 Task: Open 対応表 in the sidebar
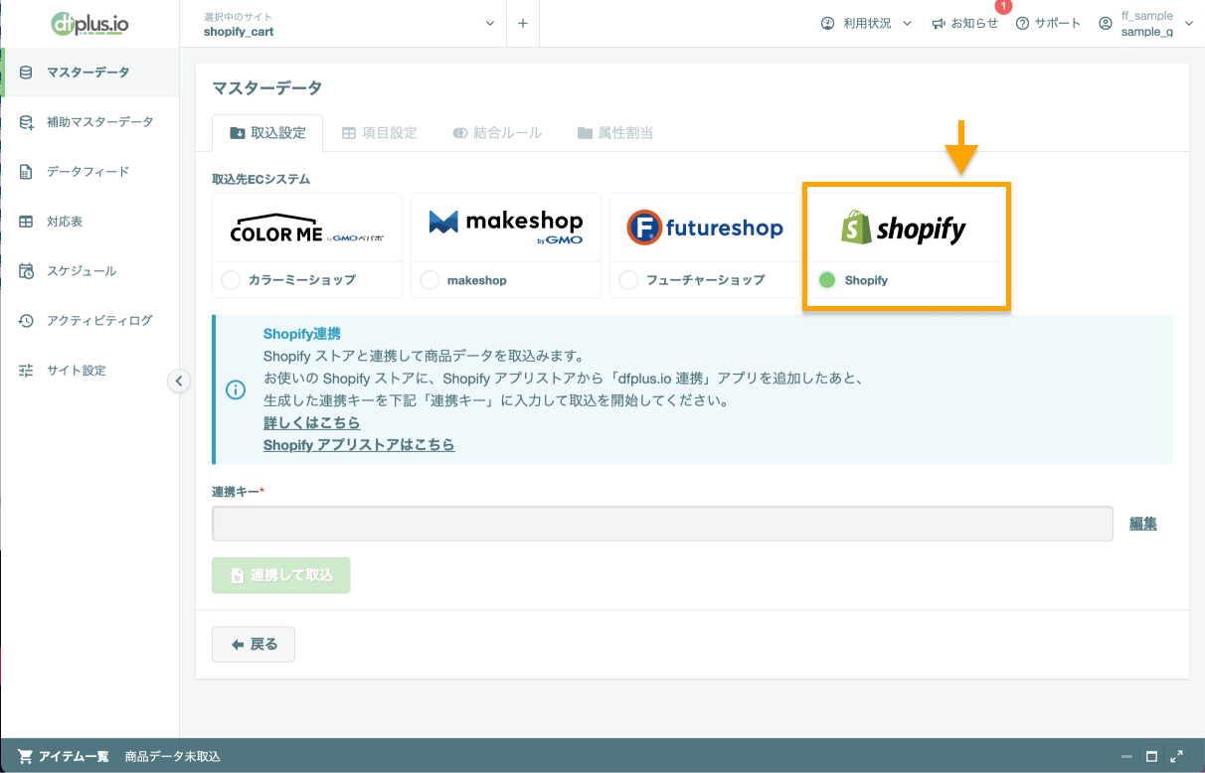(x=89, y=222)
